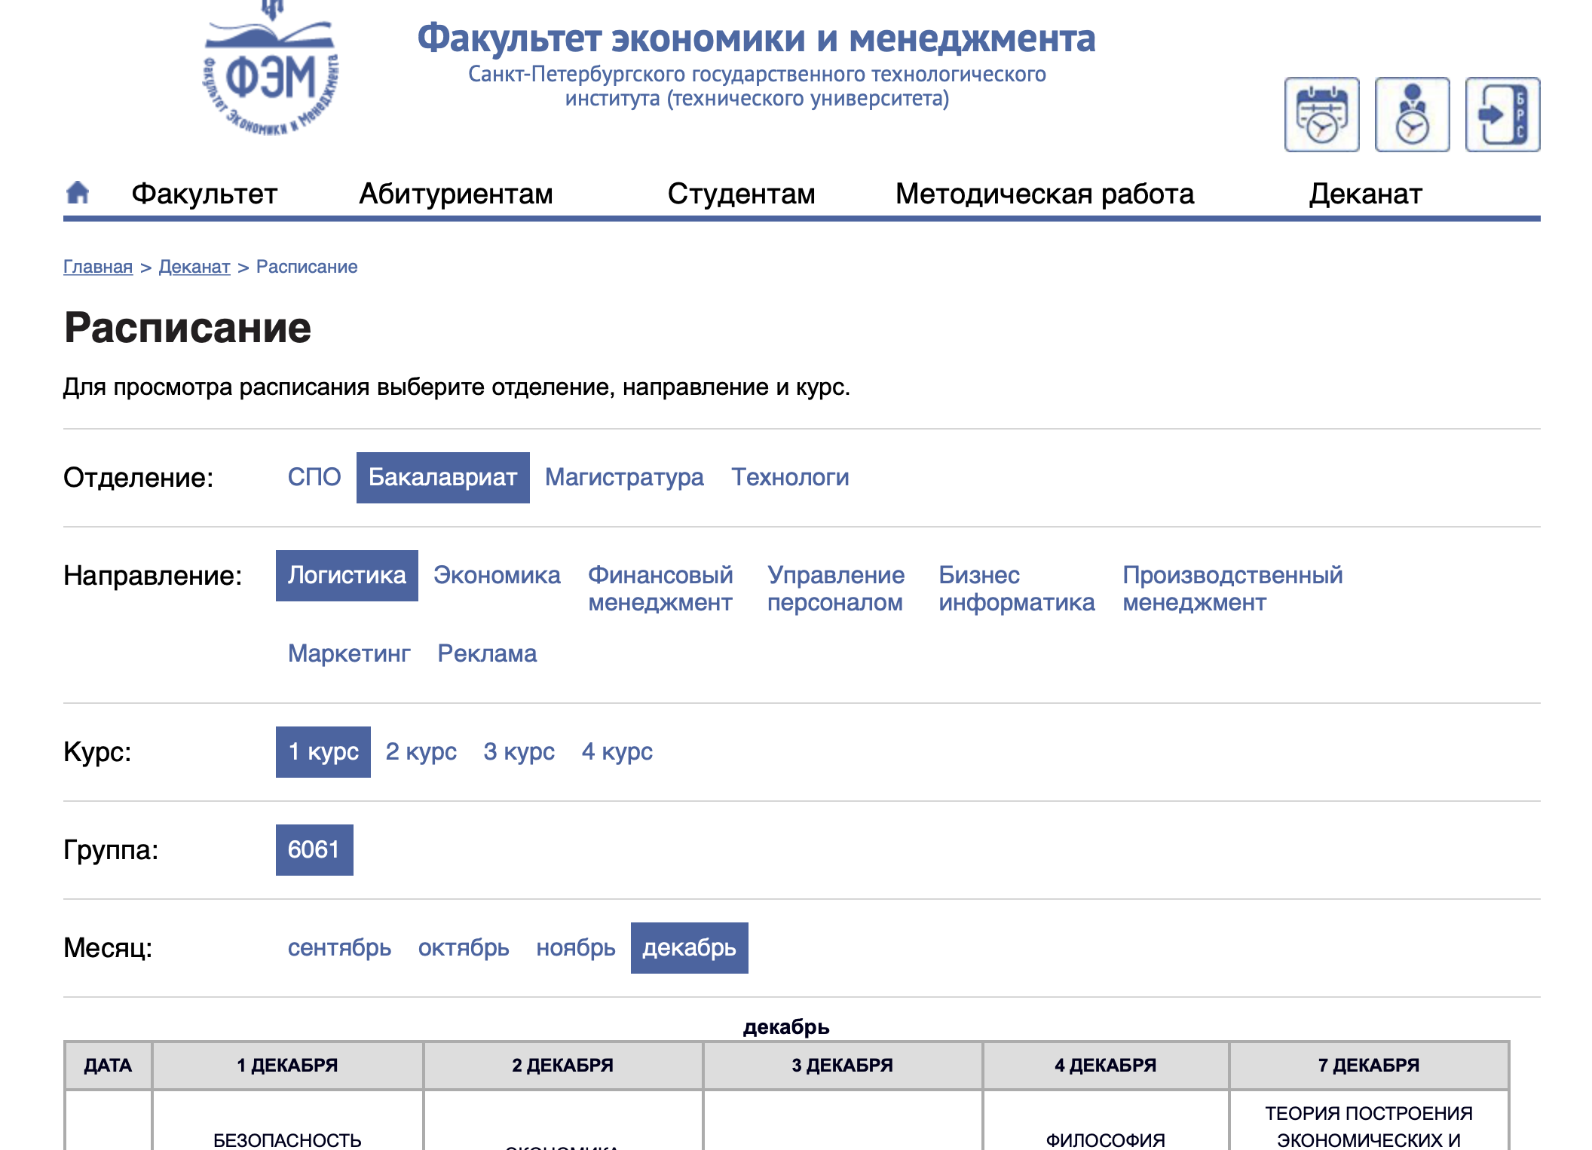Click the 3 ДЕКАБРЯ column header
The width and height of the screenshot is (1592, 1150).
point(842,1065)
